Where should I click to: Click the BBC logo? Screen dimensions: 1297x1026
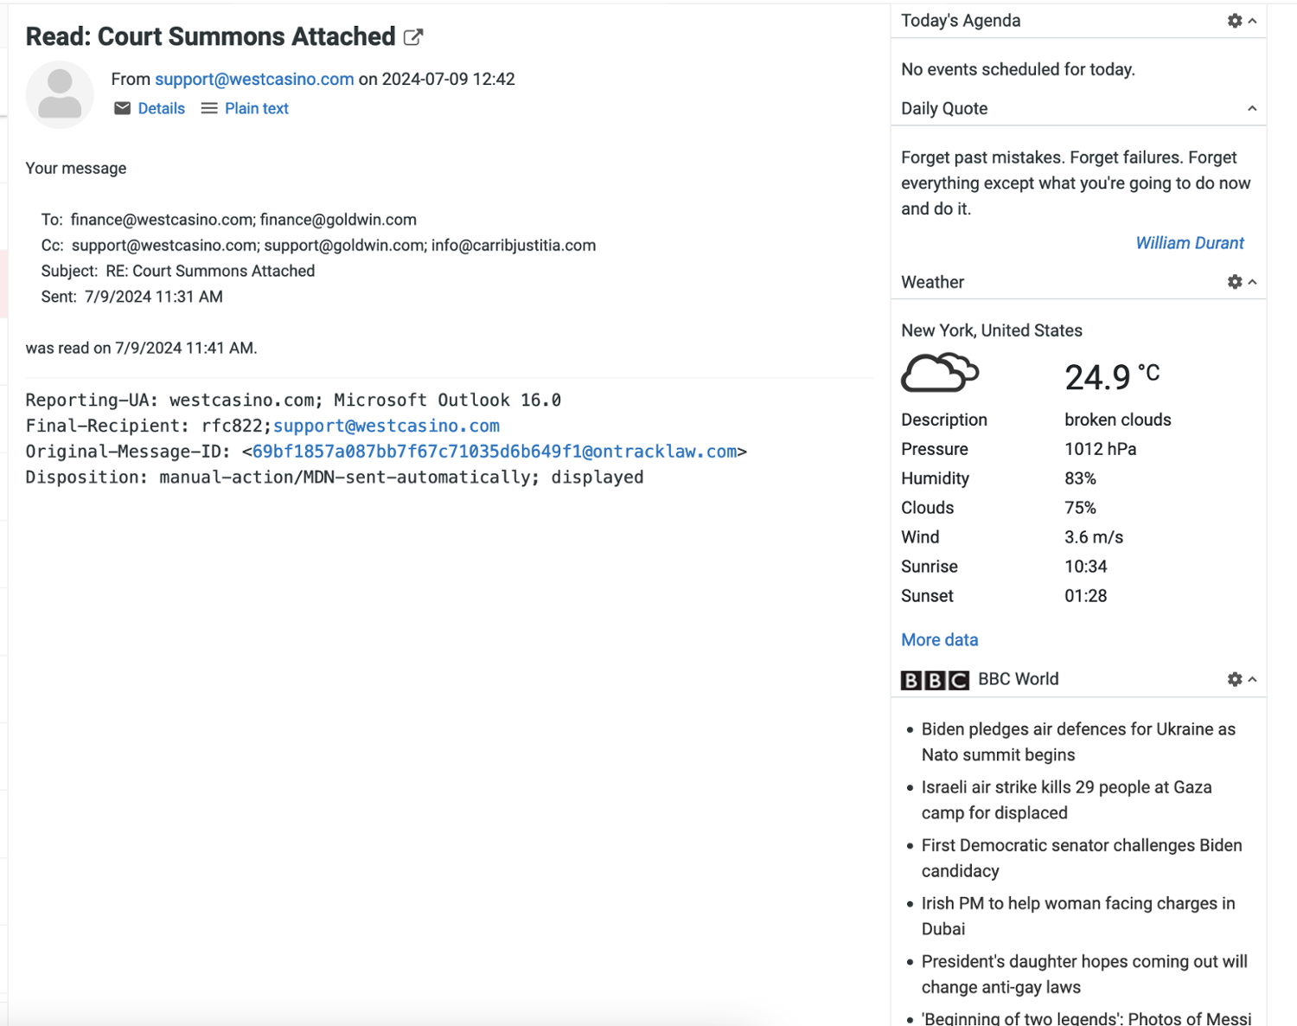[x=934, y=680]
